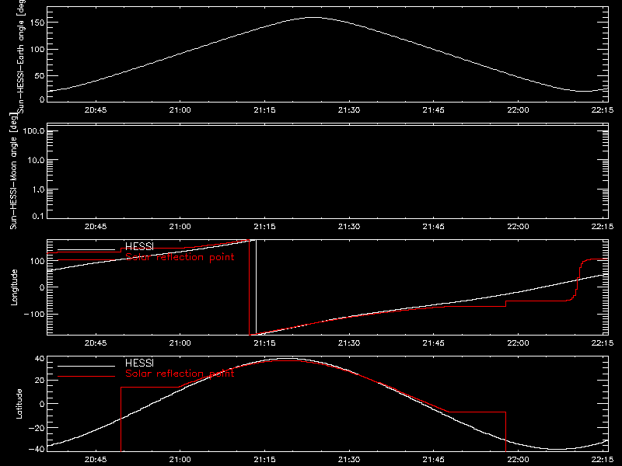
Task: Click 21:30 under the Earth angle plot
Action: [349, 110]
